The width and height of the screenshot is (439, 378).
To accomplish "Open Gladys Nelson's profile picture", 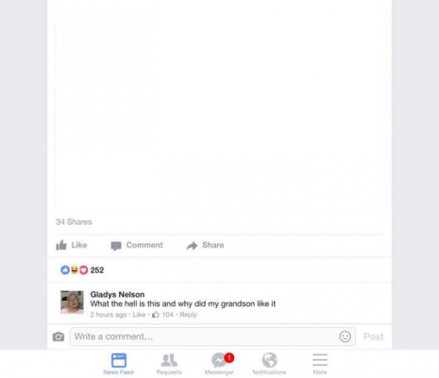I will 72,302.
